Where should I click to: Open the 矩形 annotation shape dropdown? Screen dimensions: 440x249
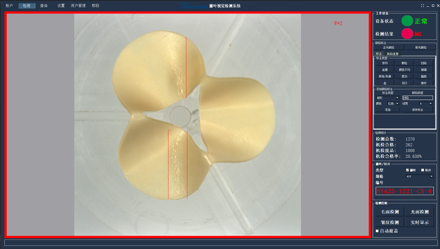tap(387, 98)
